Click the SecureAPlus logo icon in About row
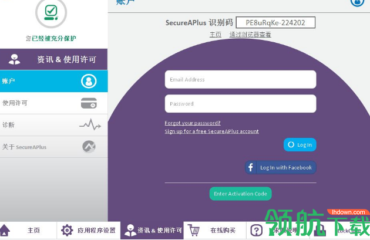 tap(89, 146)
